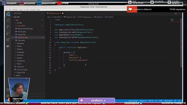Click the notifications bell in status bar
Viewport: 187px width, 105px height.
pyautogui.click(x=179, y=101)
